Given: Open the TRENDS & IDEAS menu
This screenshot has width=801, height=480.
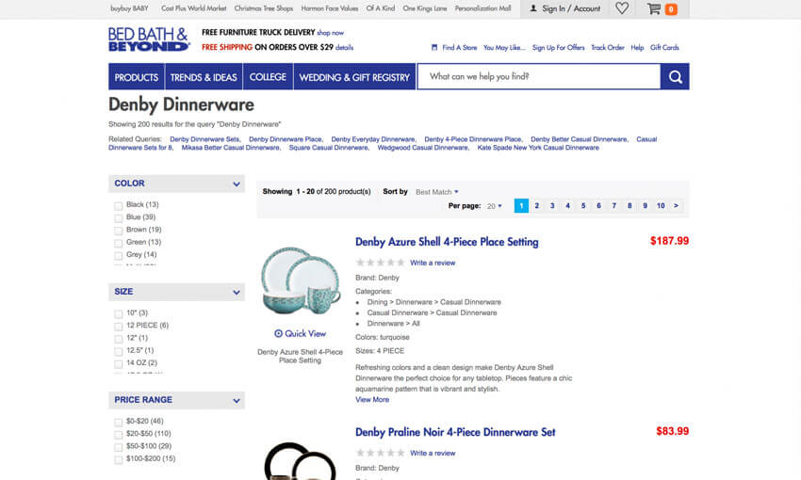Looking at the screenshot, I should pyautogui.click(x=204, y=77).
